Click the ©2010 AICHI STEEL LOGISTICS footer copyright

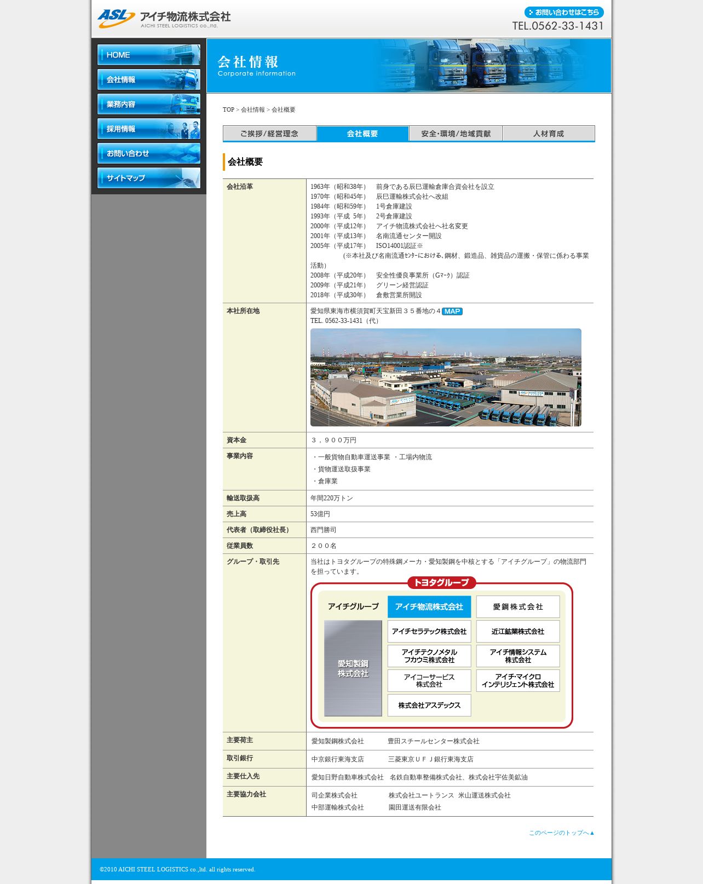[x=177, y=869]
